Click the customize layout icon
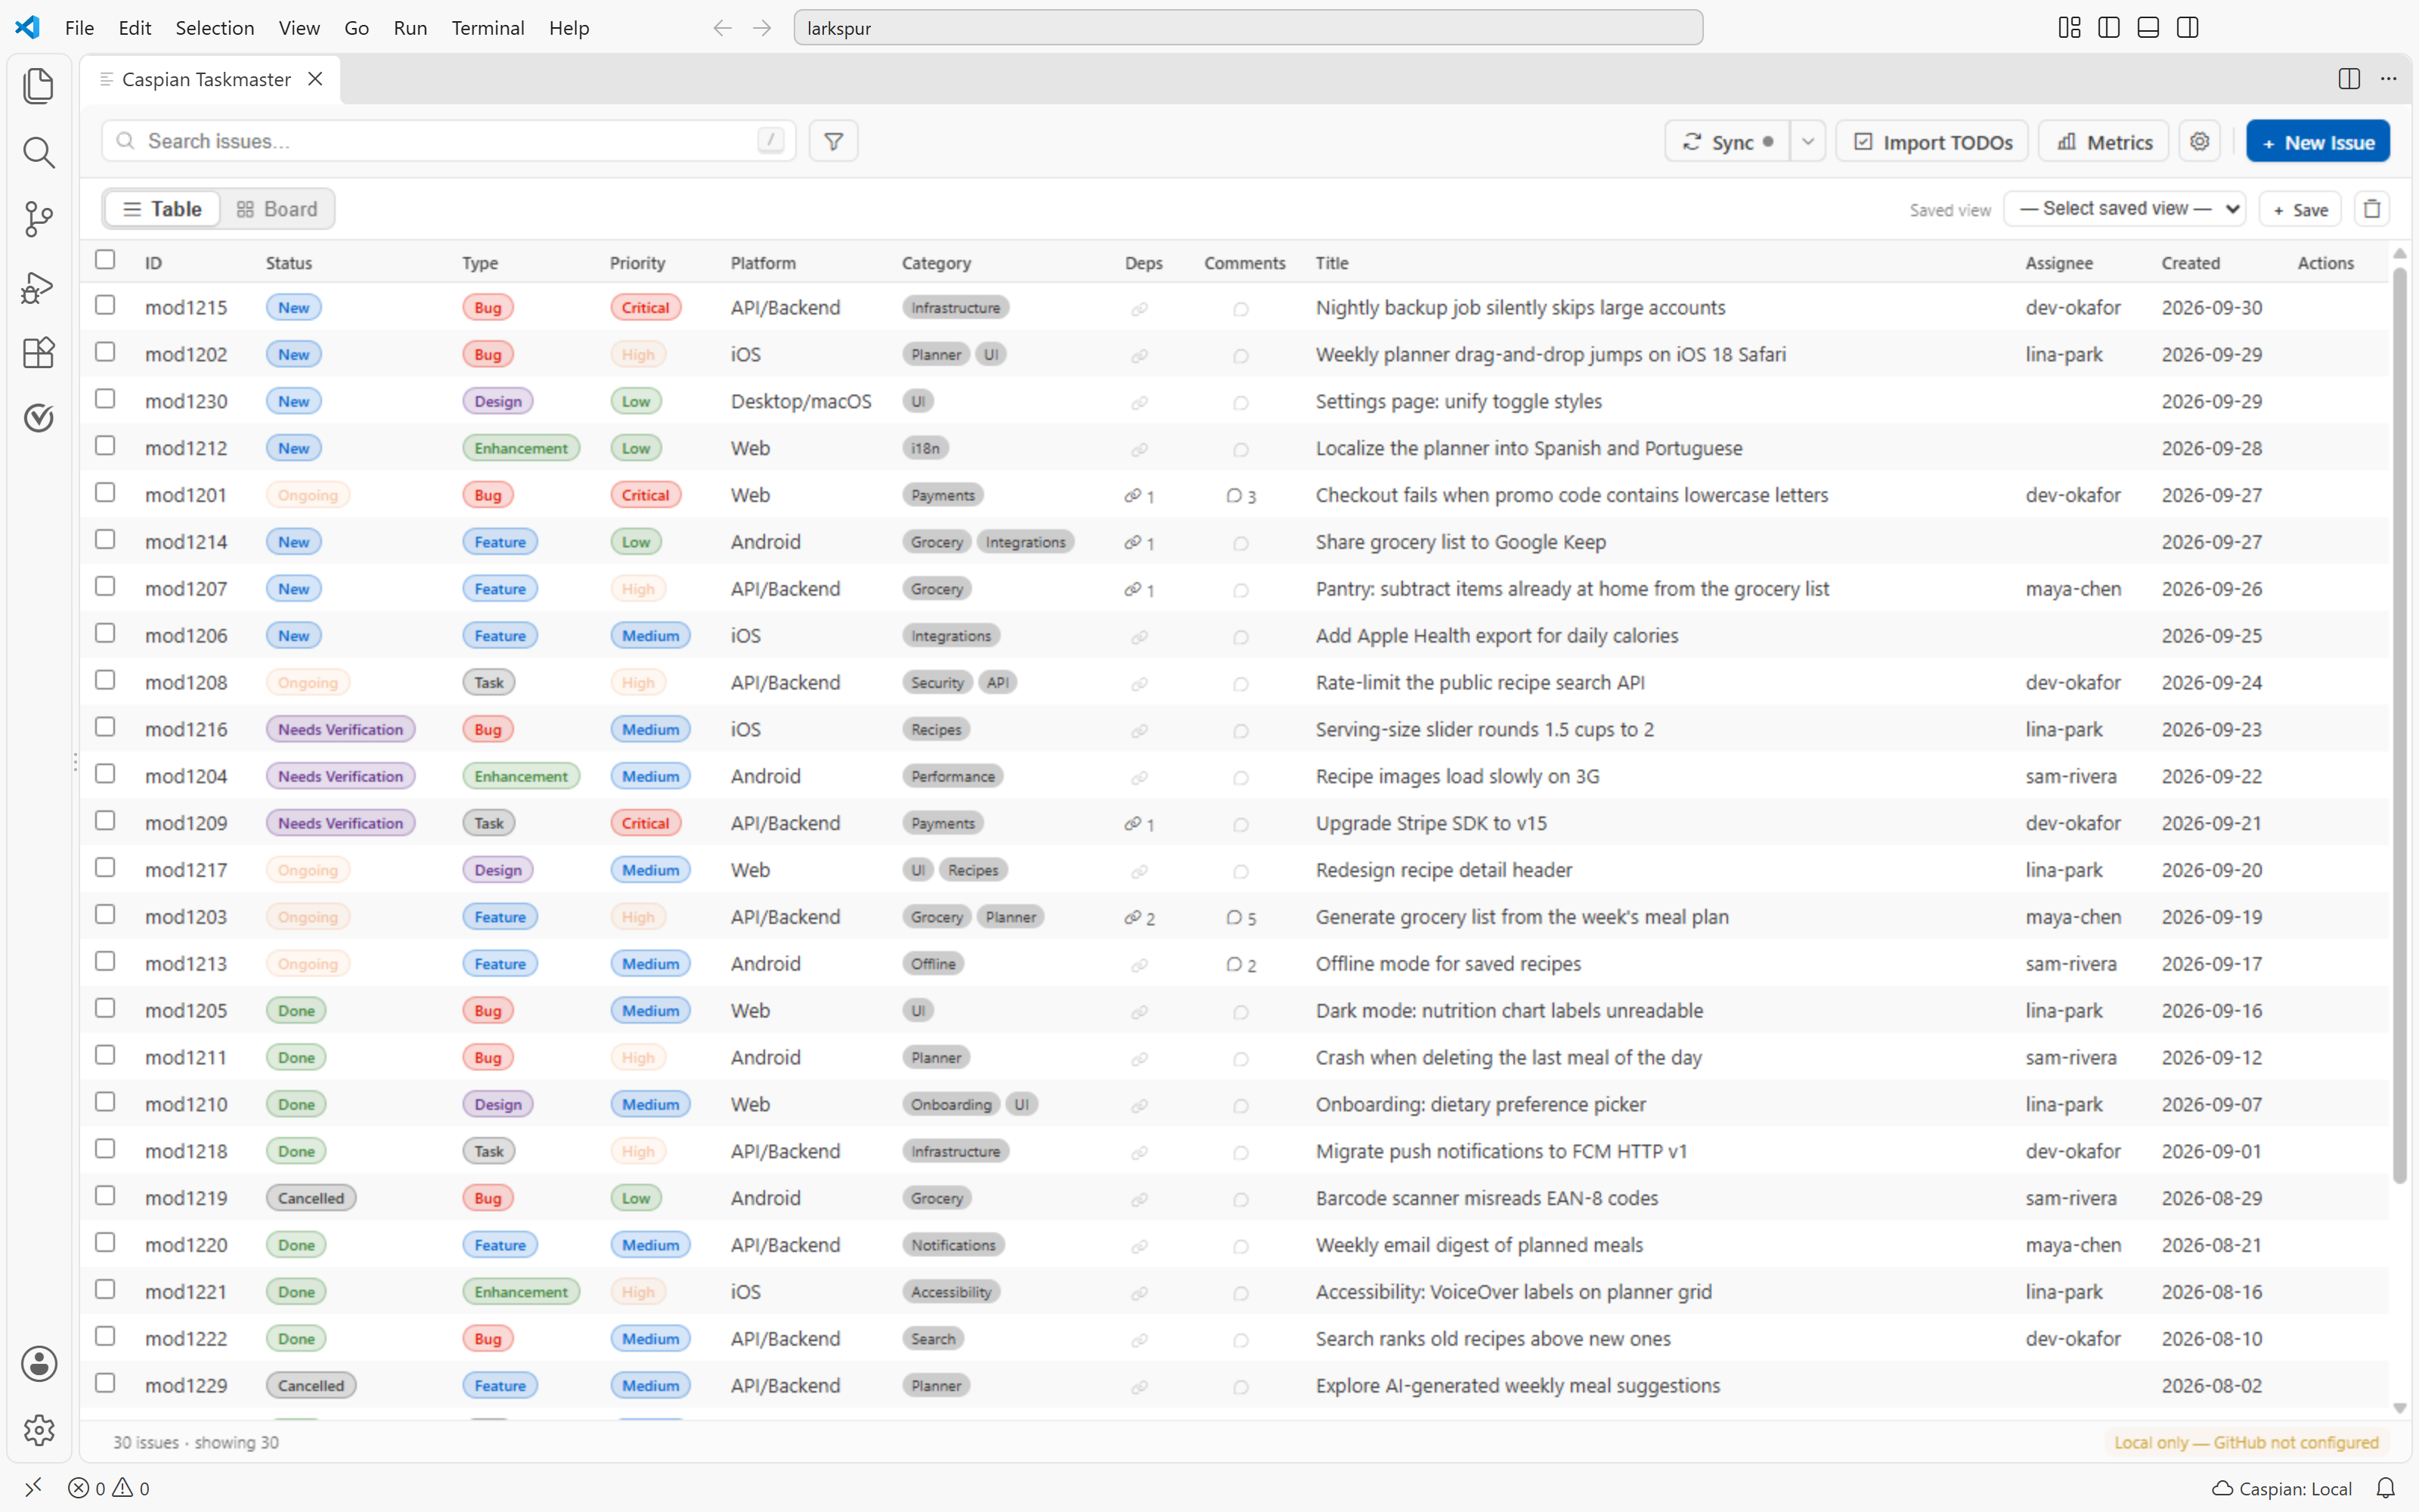Screen dimensions: 2419x1512 coord(2069,28)
